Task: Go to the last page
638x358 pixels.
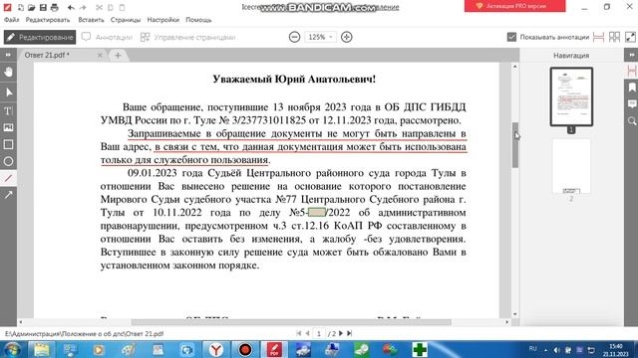Action: (x=349, y=334)
